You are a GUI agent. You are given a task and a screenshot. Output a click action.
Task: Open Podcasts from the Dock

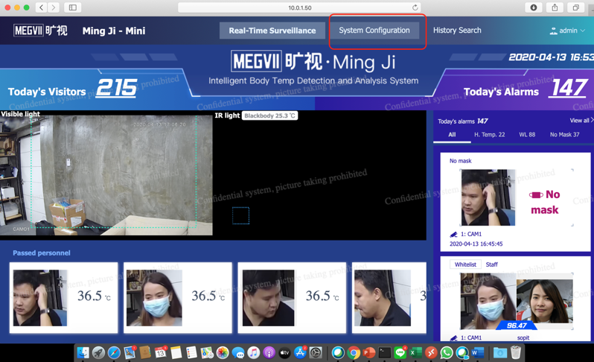269,353
